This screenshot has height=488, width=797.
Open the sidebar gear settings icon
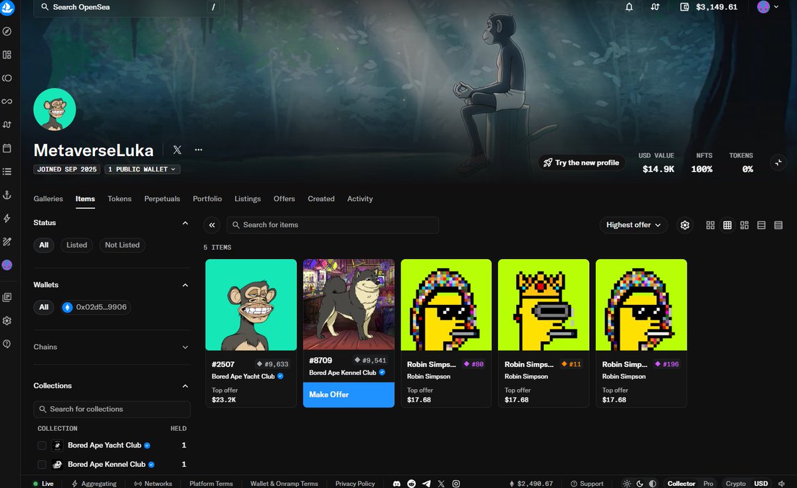point(7,321)
